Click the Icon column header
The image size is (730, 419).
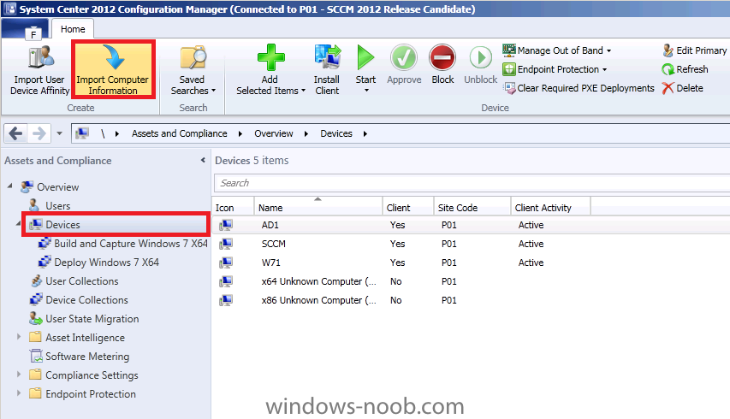pos(233,207)
